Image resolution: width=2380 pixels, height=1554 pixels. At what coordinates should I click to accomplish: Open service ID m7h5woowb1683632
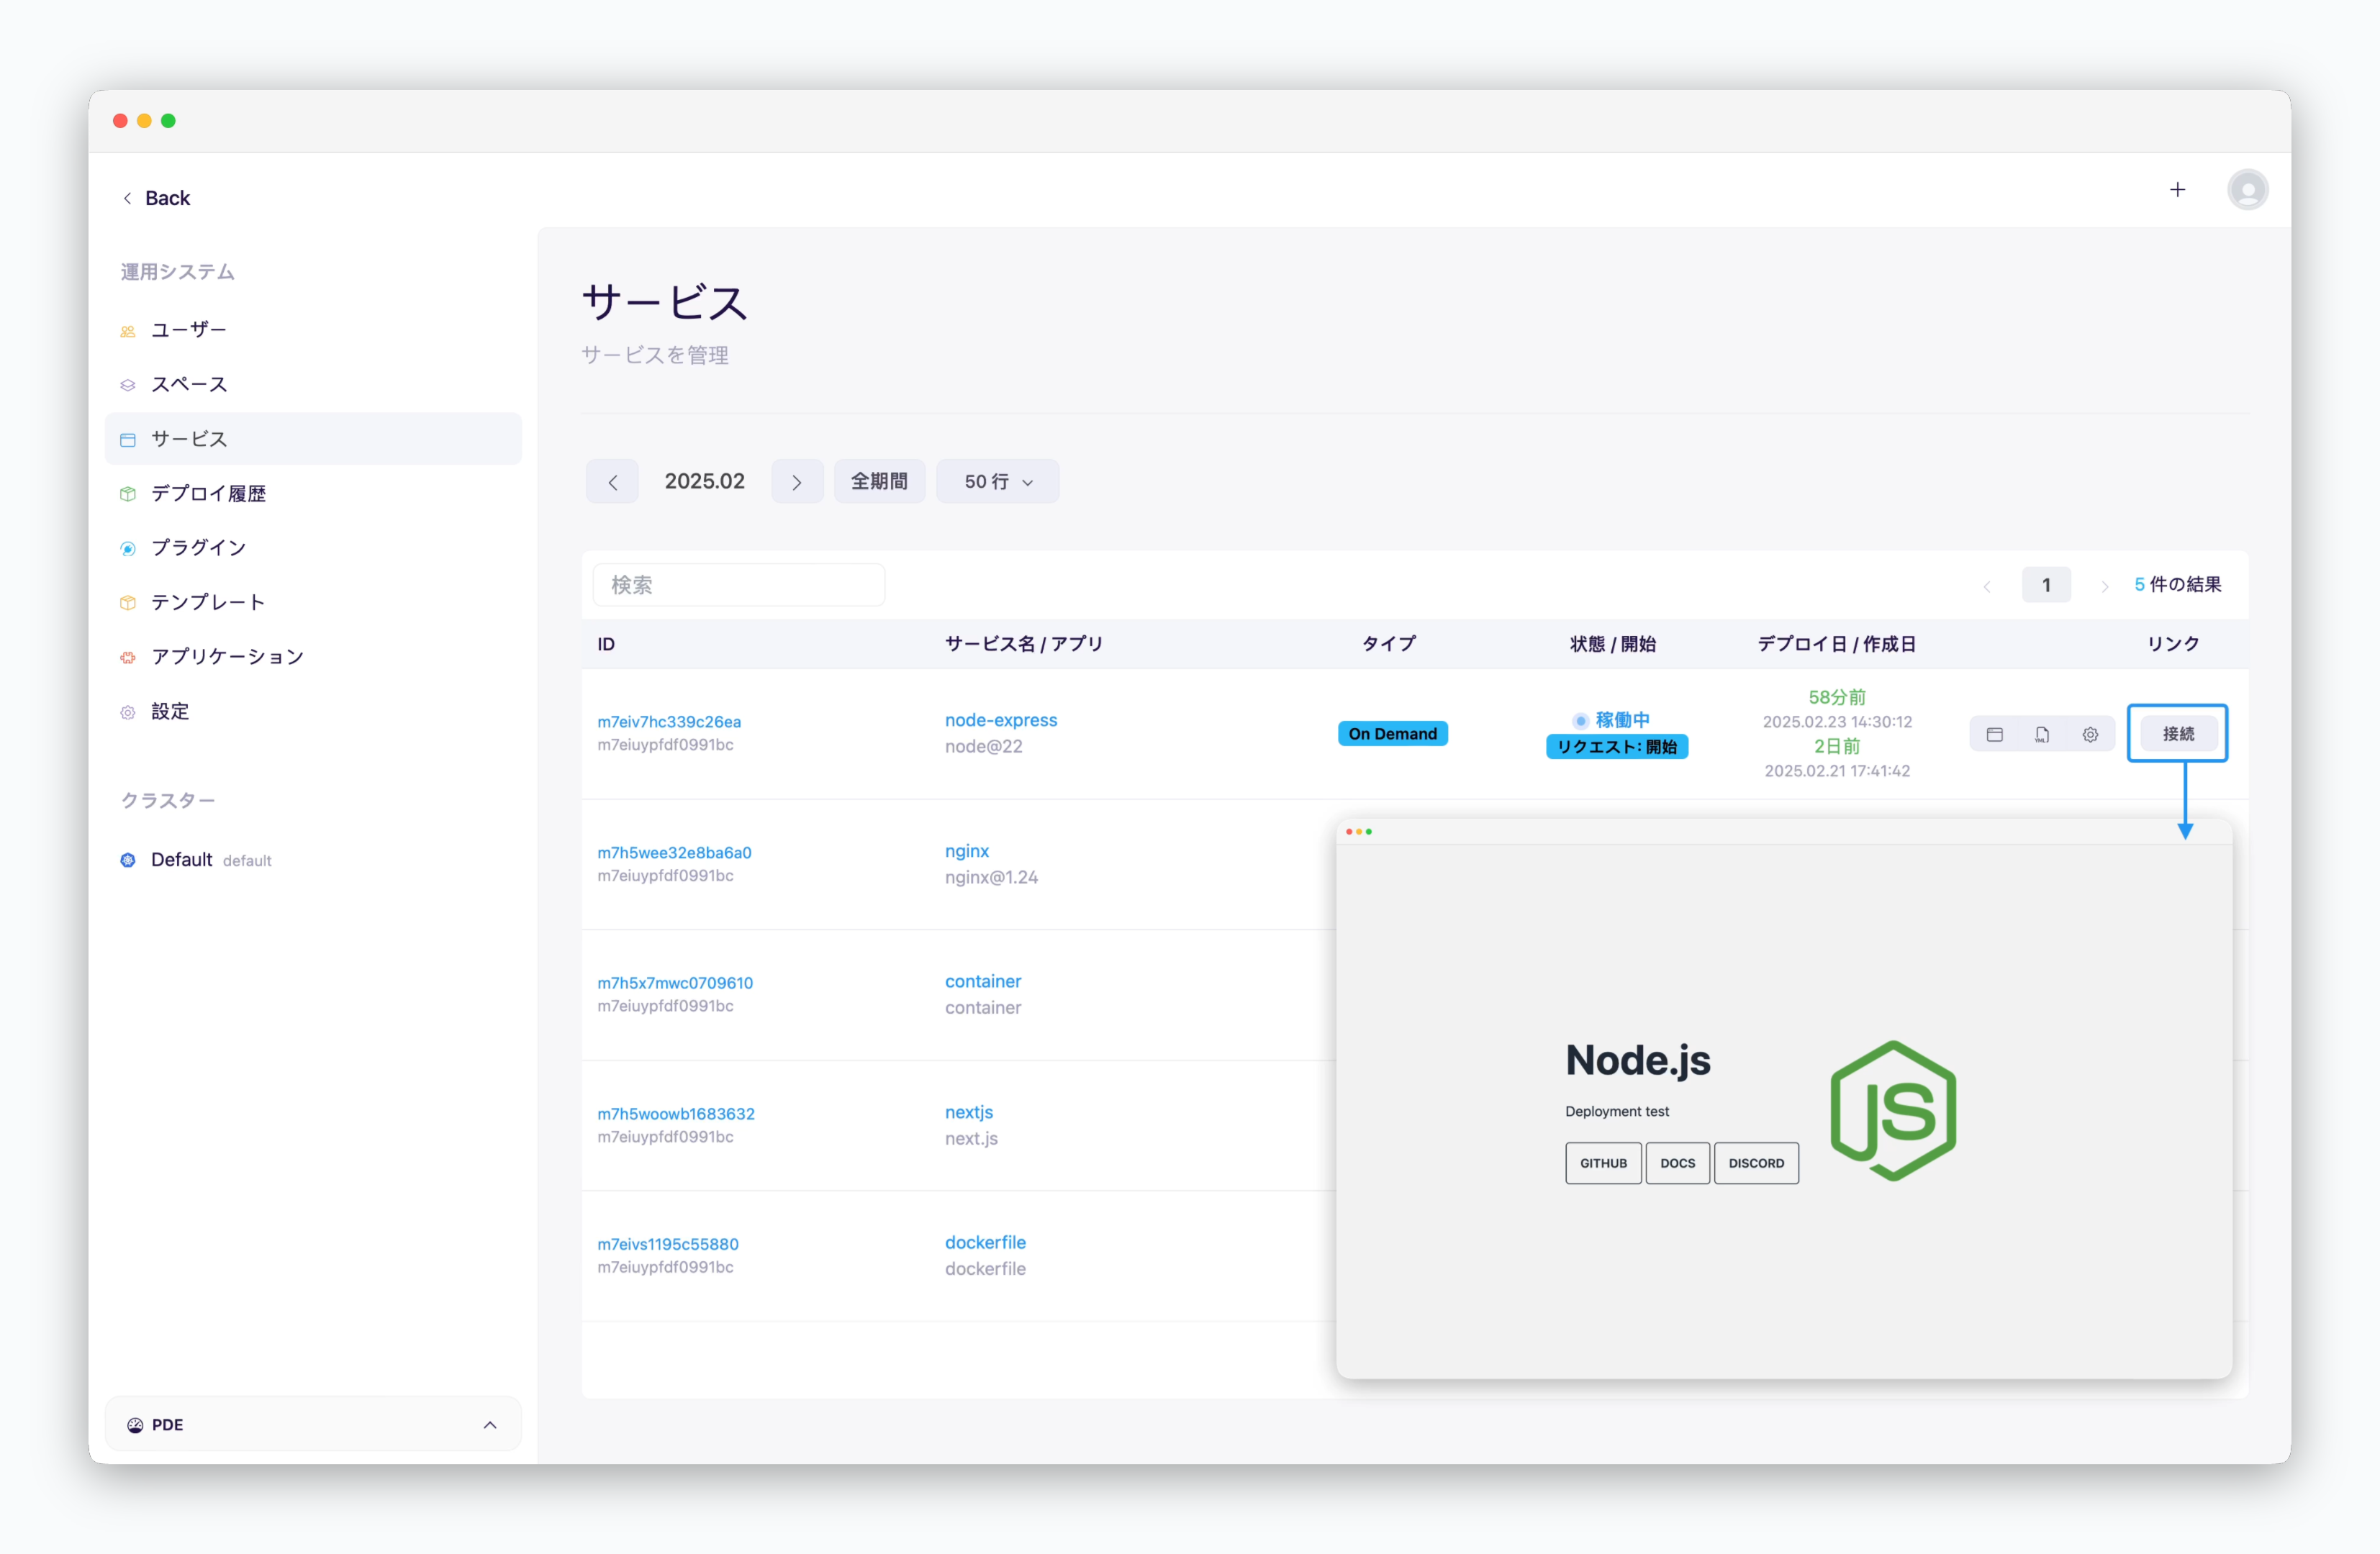[x=676, y=1114]
